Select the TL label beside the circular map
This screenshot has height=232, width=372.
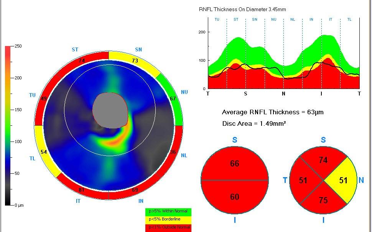[x=32, y=158]
